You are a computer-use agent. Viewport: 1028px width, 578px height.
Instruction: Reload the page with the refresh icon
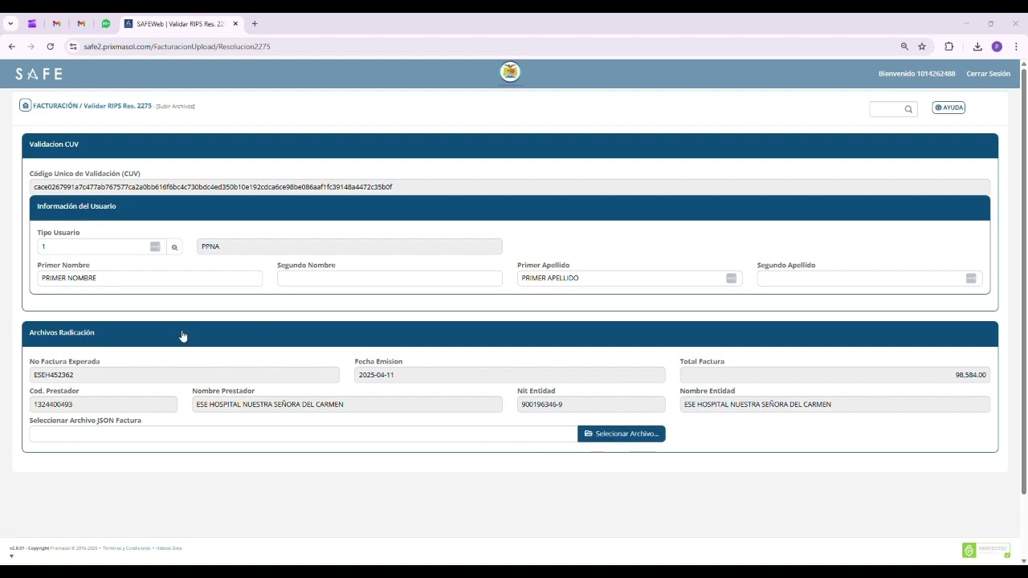[x=51, y=47]
